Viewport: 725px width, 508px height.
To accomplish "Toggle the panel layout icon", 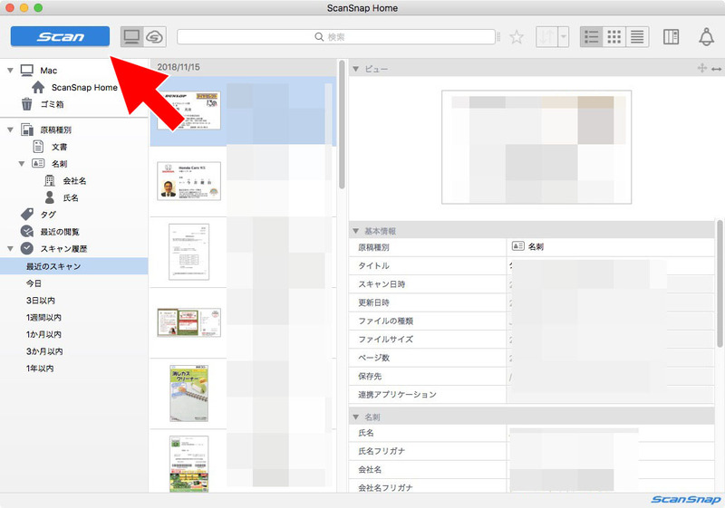I will click(x=671, y=37).
